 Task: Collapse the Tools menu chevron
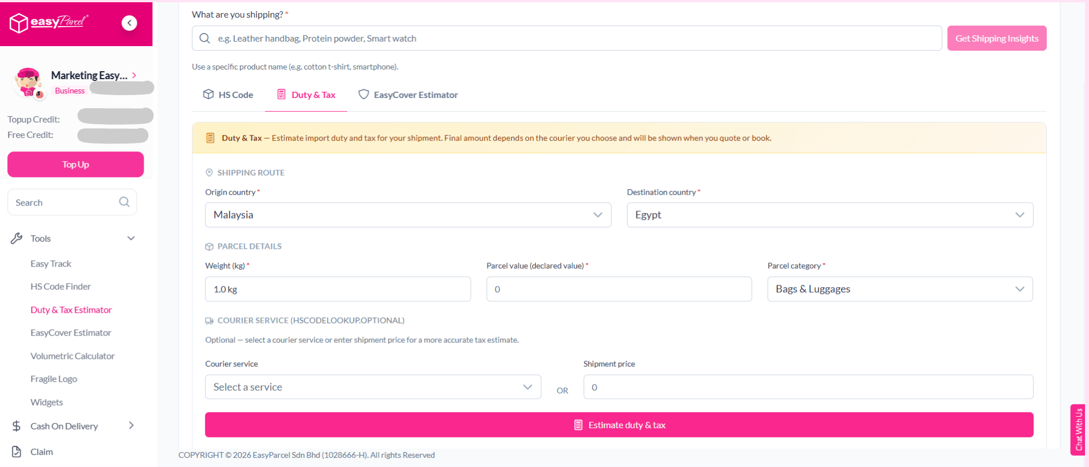(131, 238)
